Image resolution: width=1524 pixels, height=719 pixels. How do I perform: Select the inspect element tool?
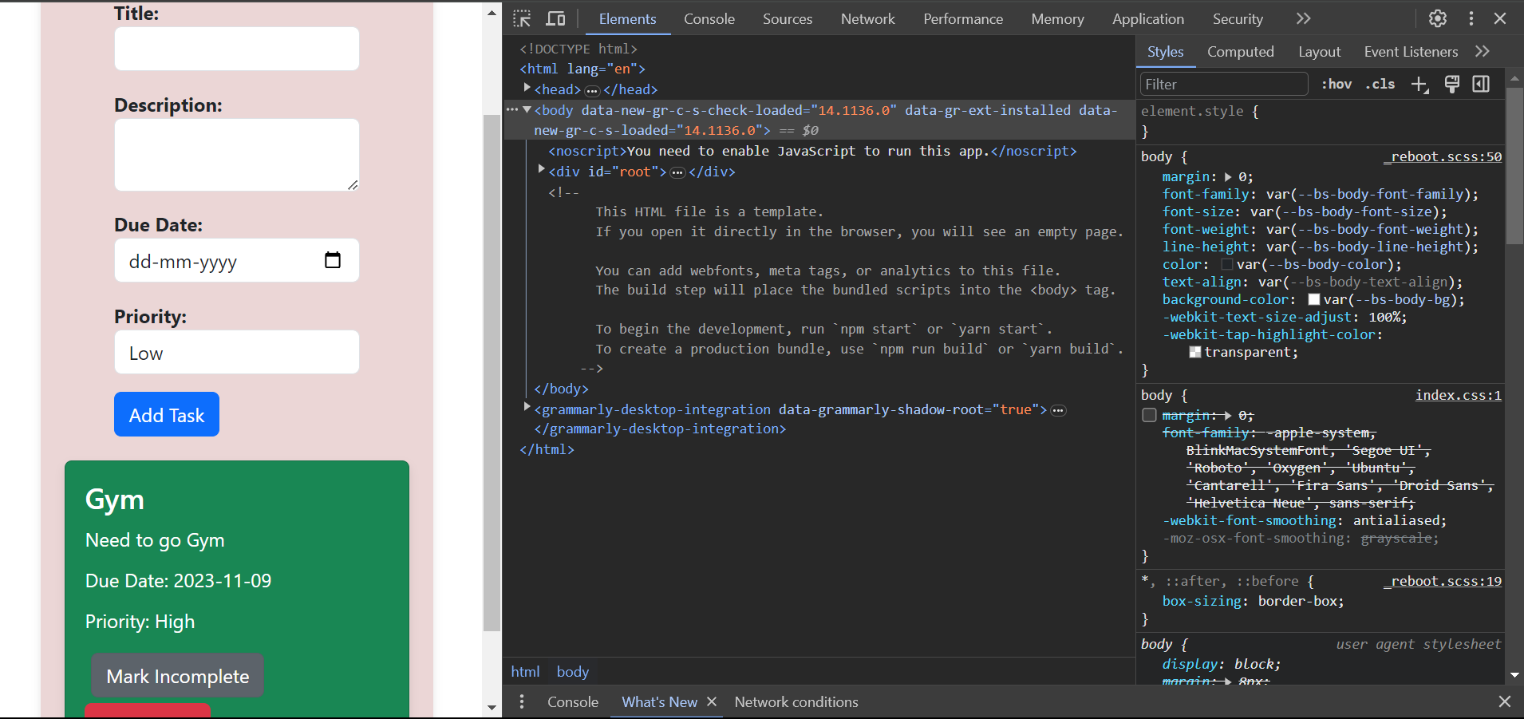521,18
